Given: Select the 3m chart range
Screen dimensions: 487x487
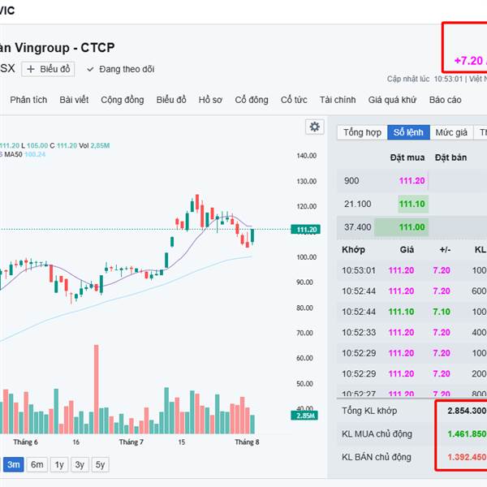Looking at the screenshot, I should point(13,464).
